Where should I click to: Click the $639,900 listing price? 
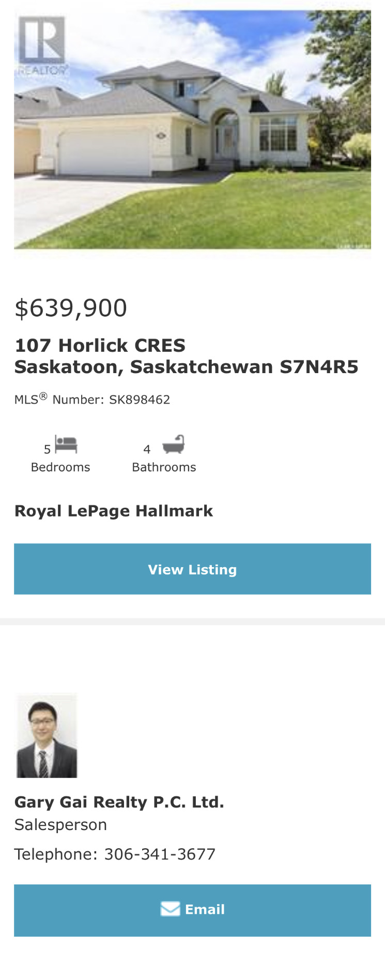coord(71,308)
